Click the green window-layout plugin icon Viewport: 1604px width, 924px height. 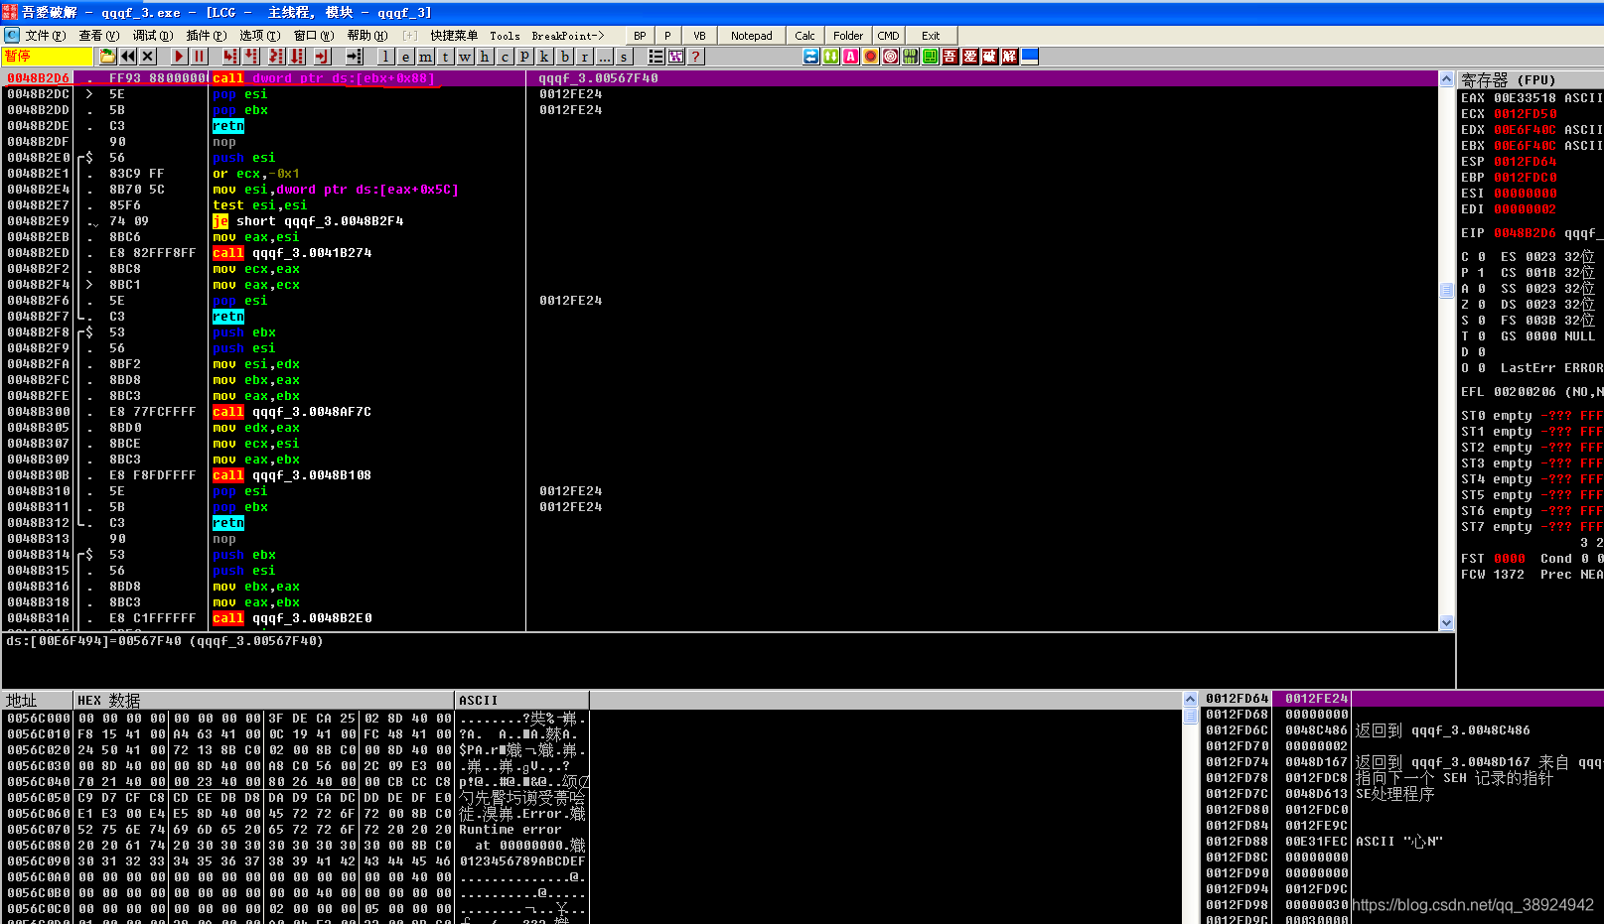931,57
